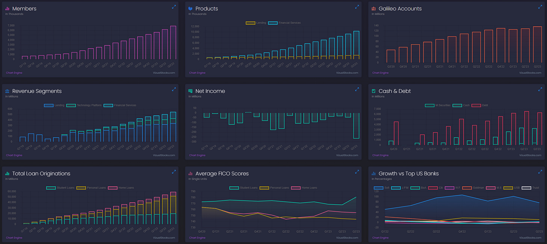Click the 790 axis label in FICO chart
This screenshot has height=244, width=547.
[x=194, y=191]
